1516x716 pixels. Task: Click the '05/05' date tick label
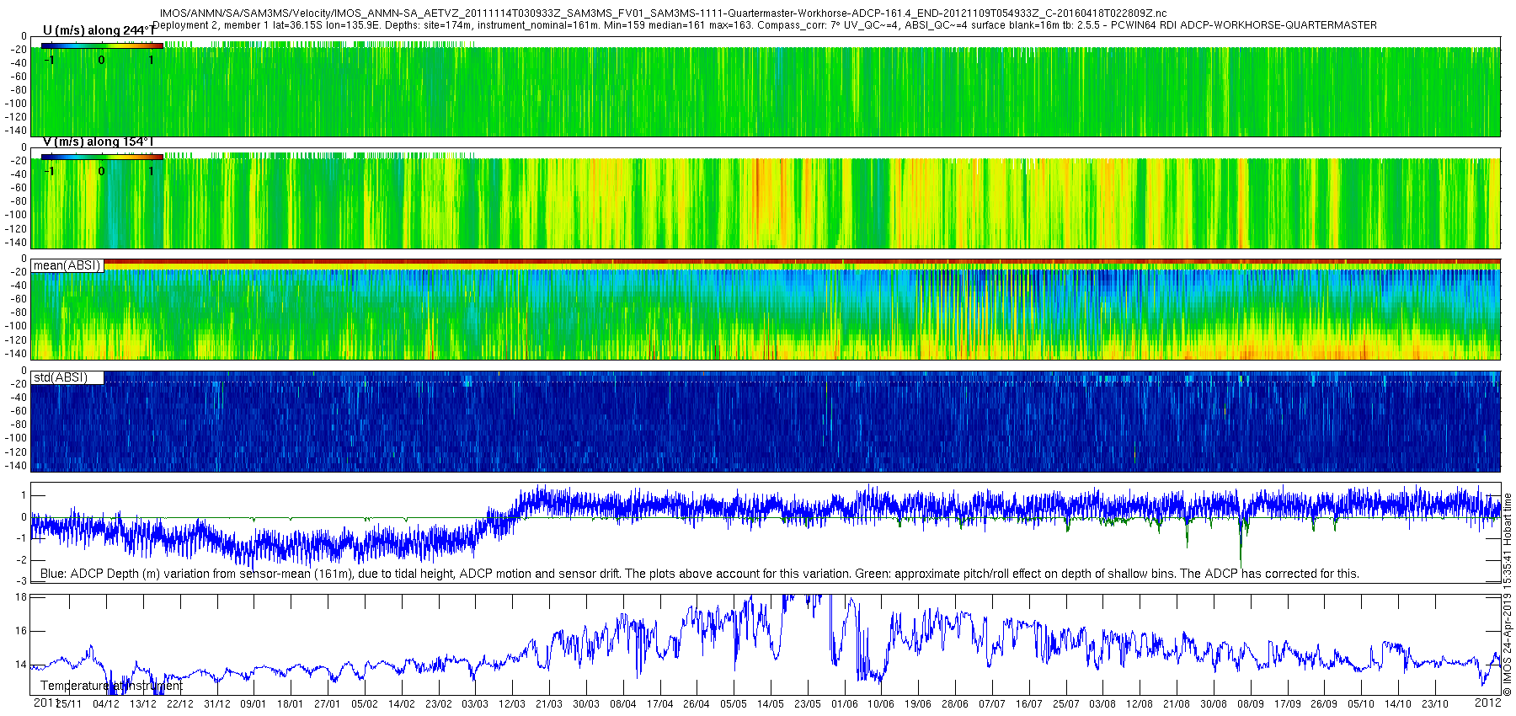734,704
